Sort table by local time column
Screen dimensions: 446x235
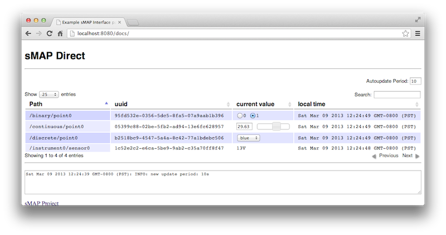[x=357, y=104]
